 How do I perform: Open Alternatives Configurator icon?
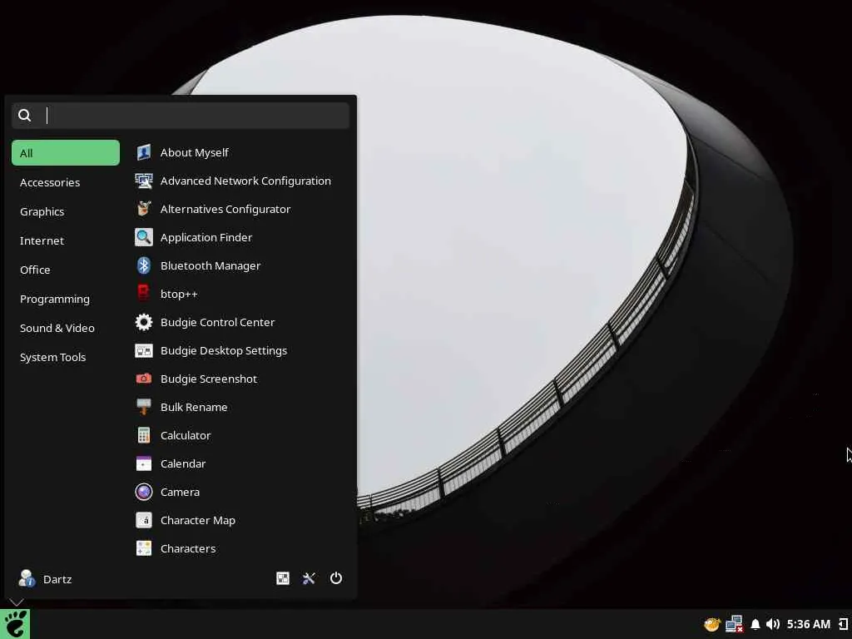pos(143,209)
